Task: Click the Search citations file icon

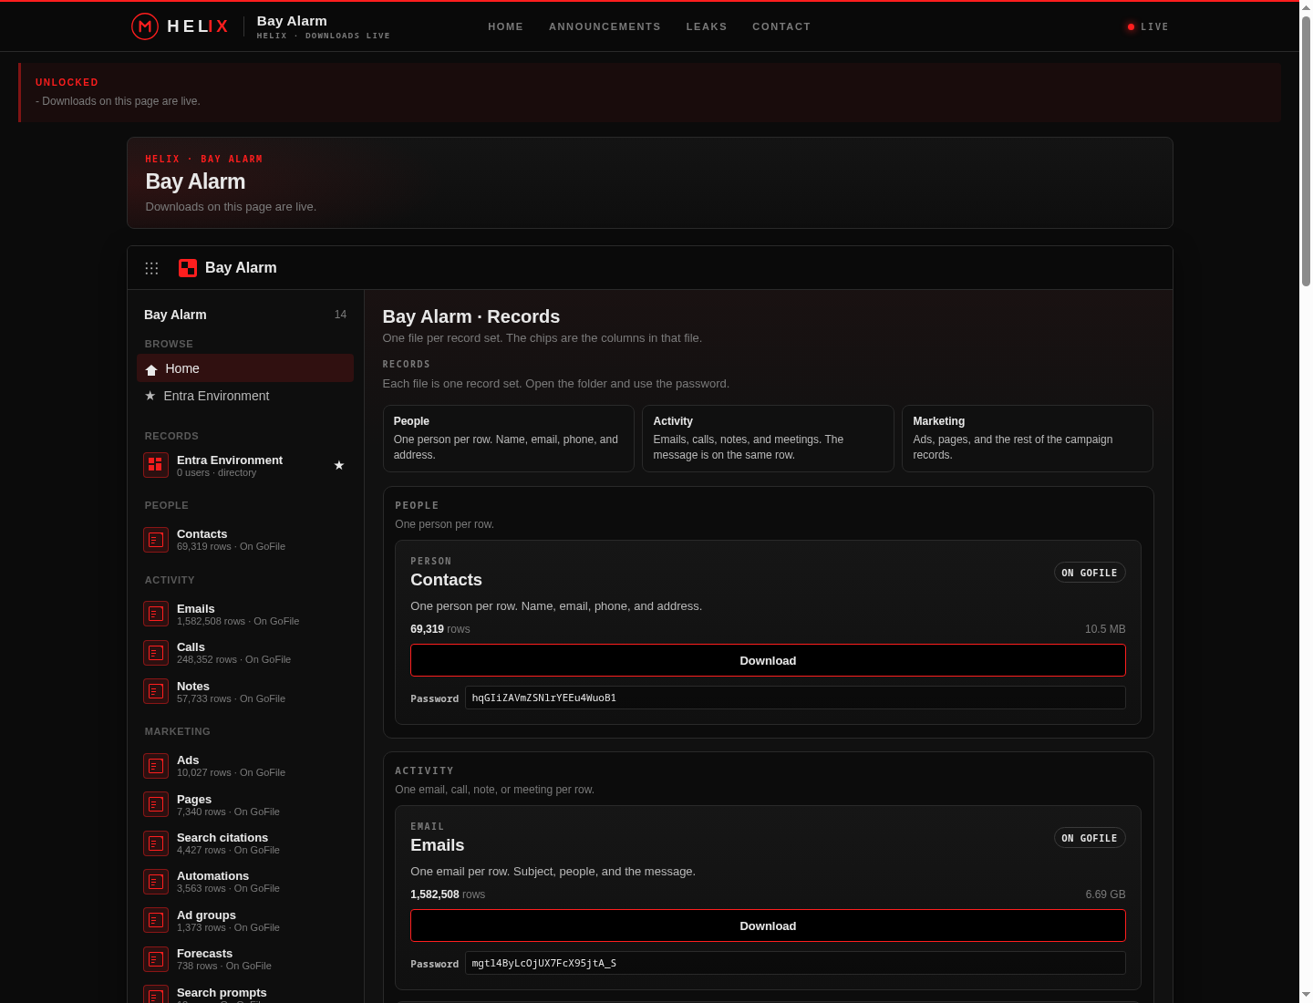Action: [156, 843]
